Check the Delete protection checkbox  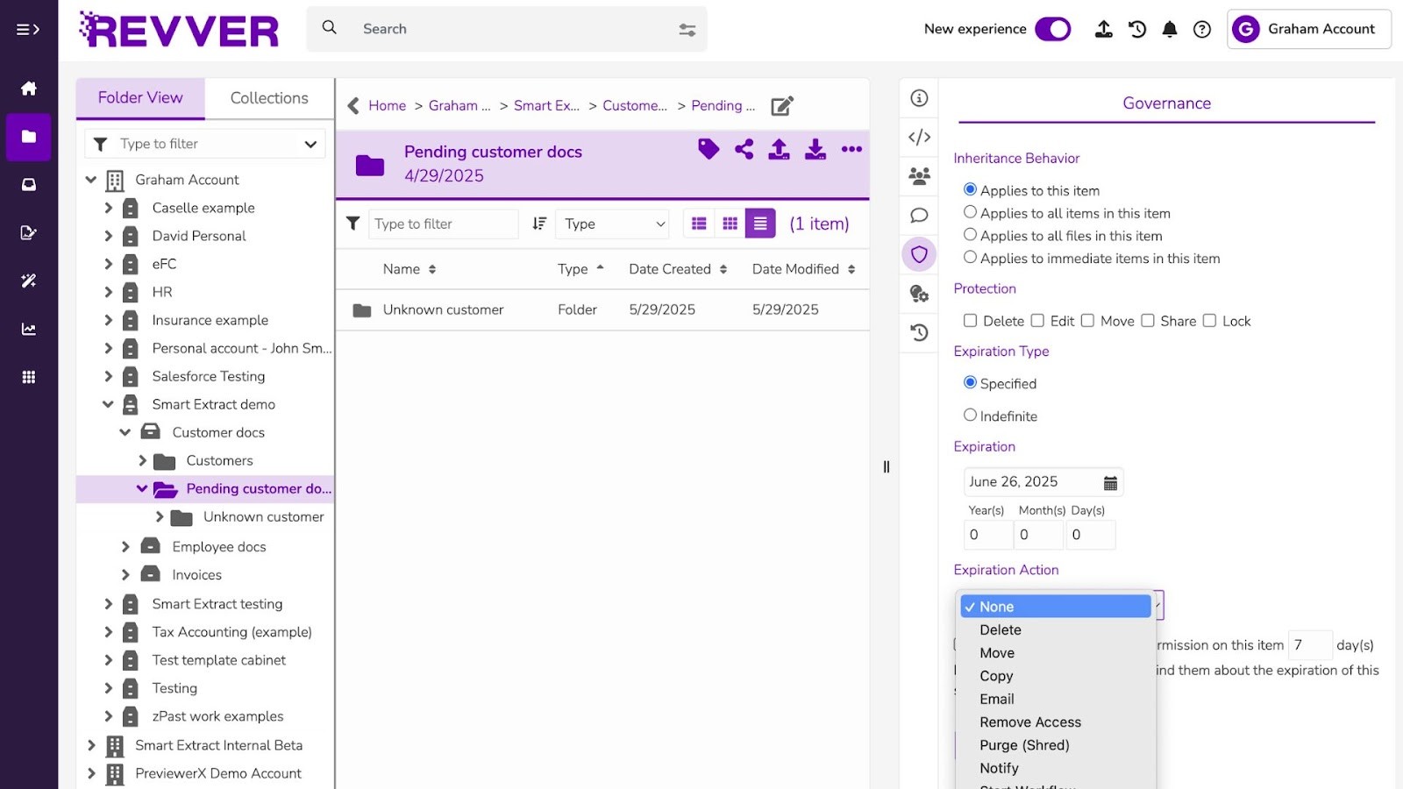point(970,321)
